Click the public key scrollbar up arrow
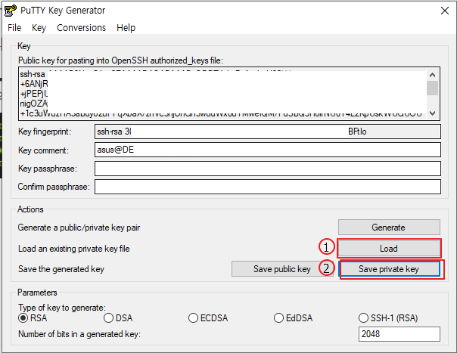Image resolution: width=457 pixels, height=353 pixels. 433,75
